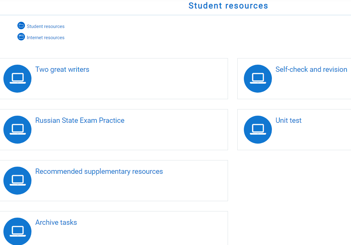This screenshot has height=245, width=351.
Task: Click the laptop icon for Two great writers
Action: click(17, 78)
